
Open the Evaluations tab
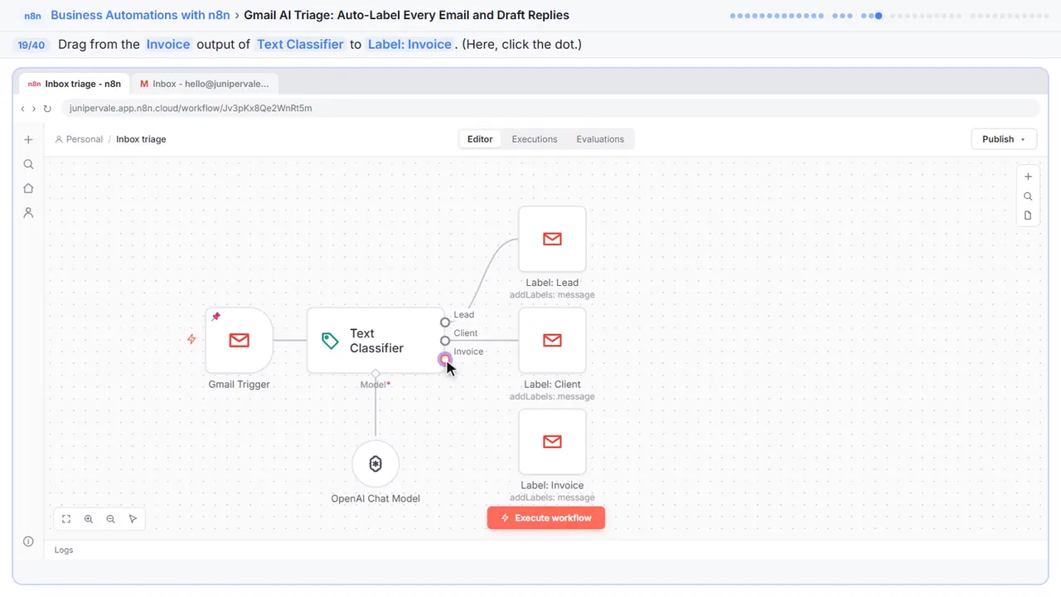tap(600, 139)
